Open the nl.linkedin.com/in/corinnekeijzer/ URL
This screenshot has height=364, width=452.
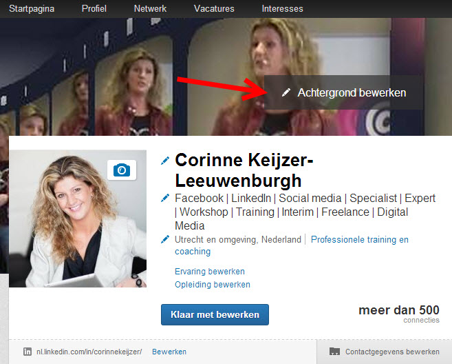tap(89, 352)
